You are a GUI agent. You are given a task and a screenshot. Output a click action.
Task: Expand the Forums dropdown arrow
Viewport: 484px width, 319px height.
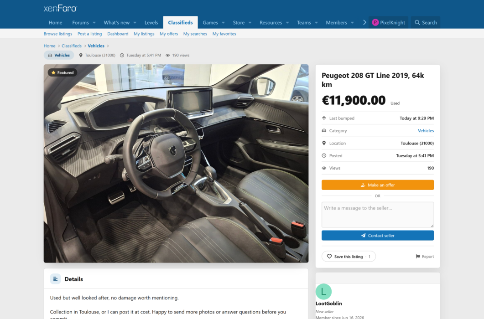[94, 23]
